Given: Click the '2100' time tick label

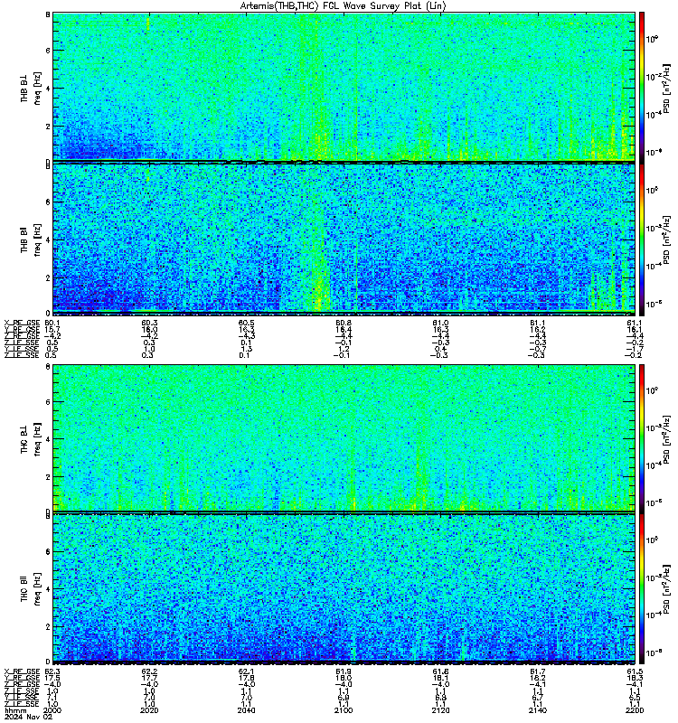Looking at the screenshot, I should (344, 710).
